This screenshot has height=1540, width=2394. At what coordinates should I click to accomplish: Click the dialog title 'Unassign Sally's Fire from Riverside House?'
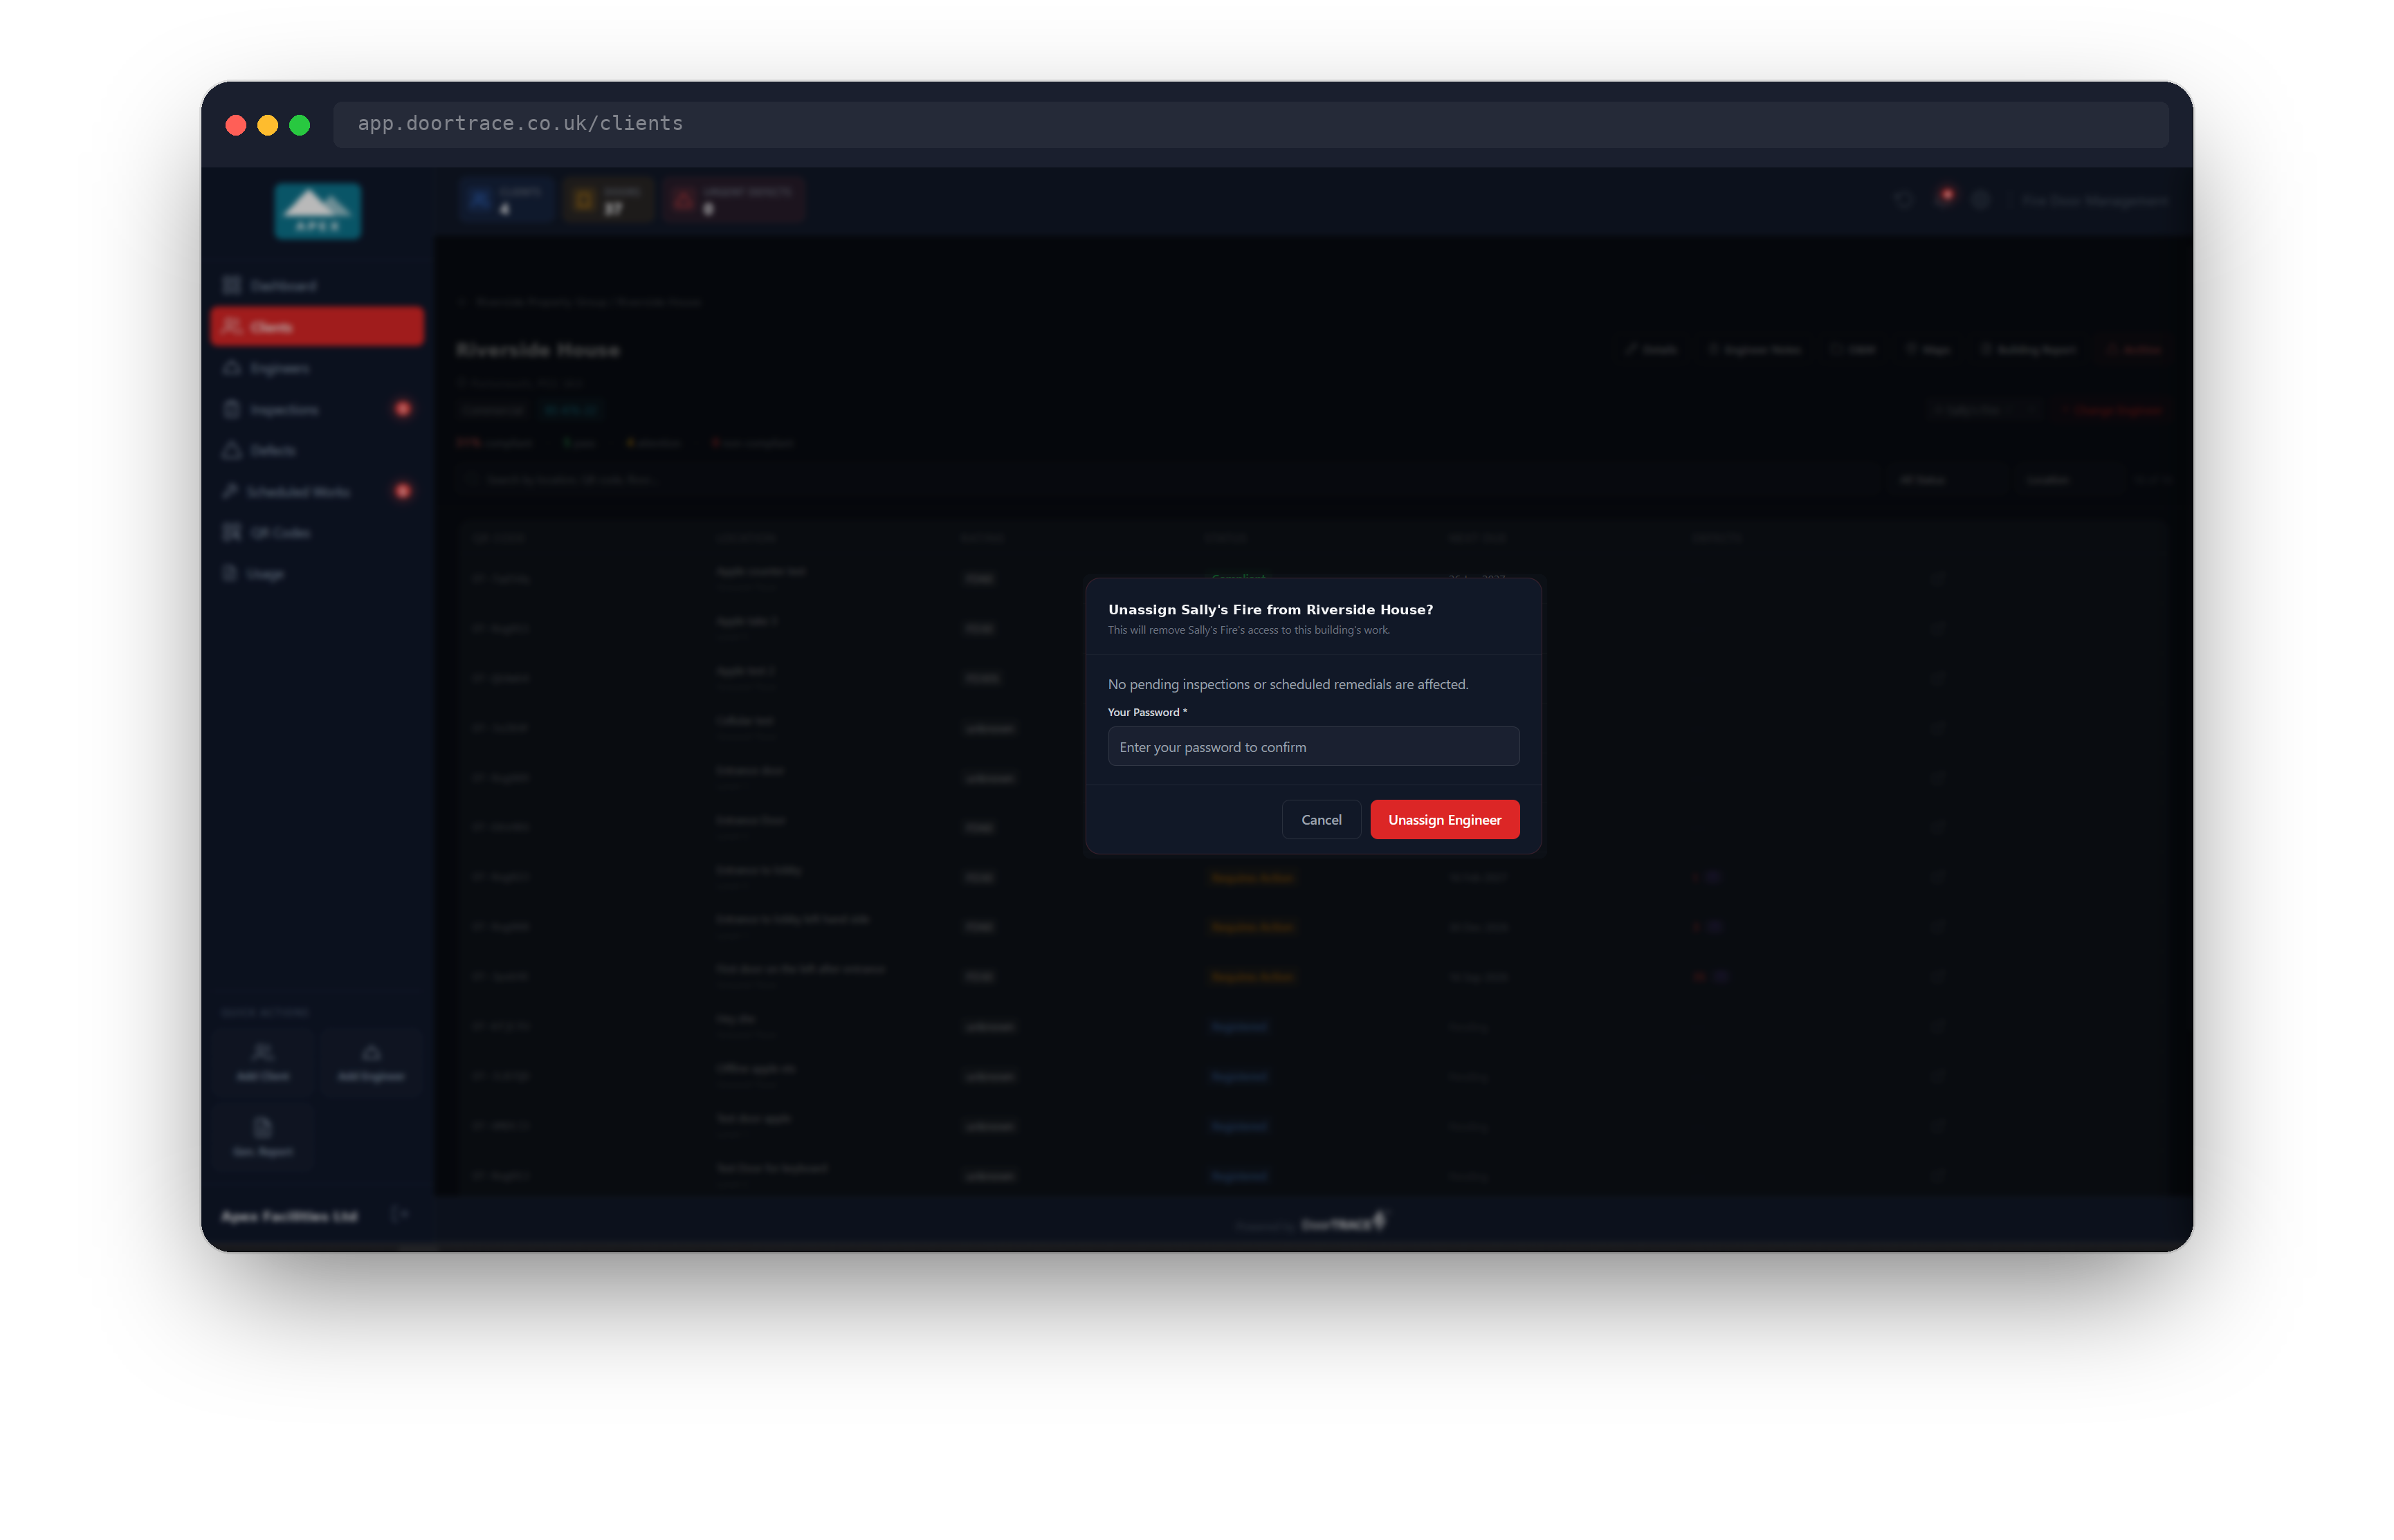1270,609
